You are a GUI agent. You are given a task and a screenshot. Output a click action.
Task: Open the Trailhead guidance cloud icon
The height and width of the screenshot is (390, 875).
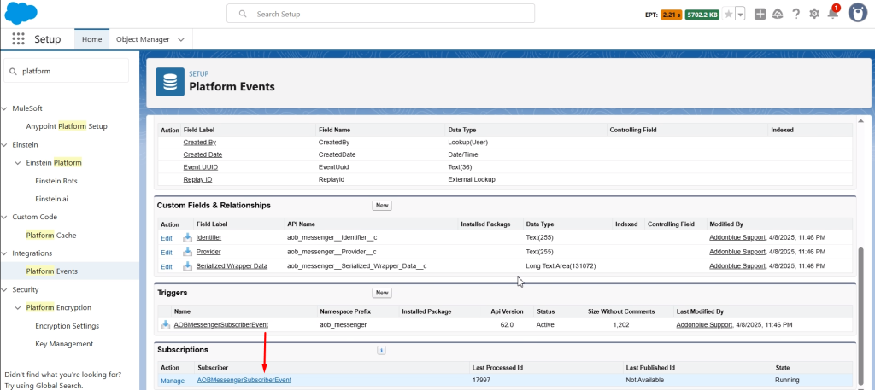[778, 15]
